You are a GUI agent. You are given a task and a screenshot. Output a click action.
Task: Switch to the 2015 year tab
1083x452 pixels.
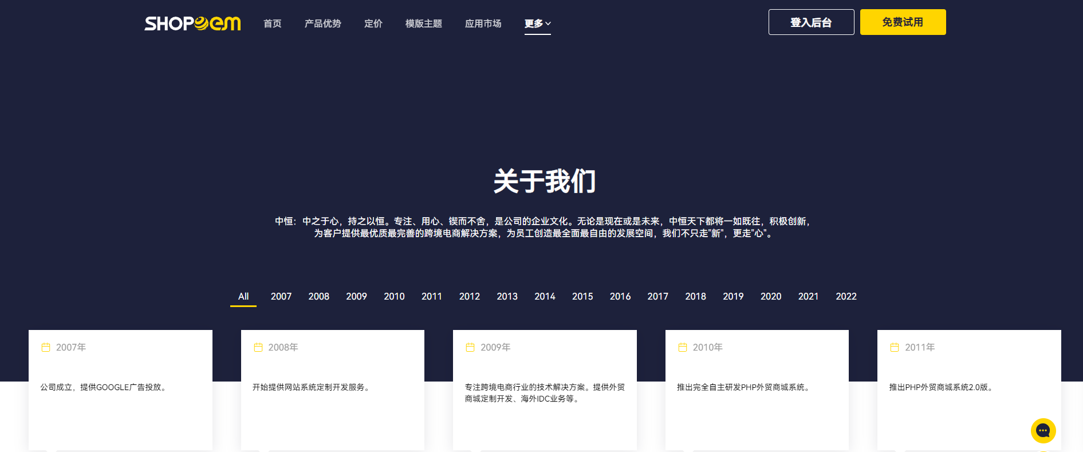tap(582, 296)
